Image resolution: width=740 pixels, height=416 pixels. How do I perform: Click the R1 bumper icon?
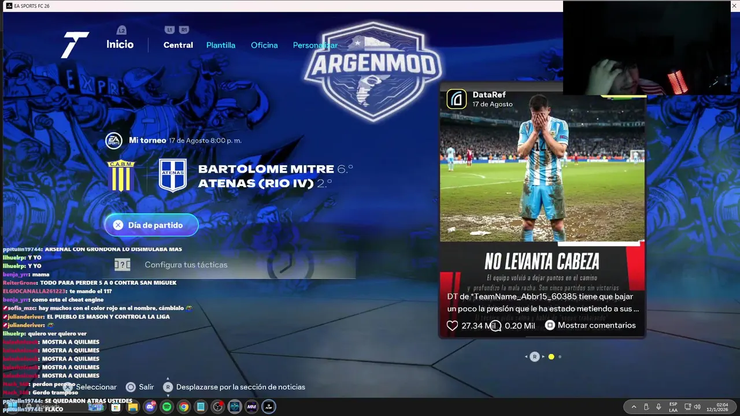tap(184, 29)
